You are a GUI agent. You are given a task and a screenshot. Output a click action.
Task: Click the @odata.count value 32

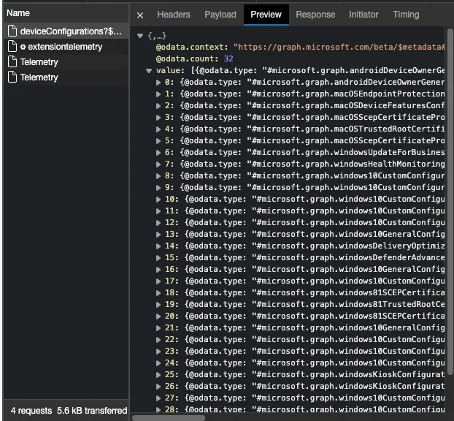coord(228,59)
